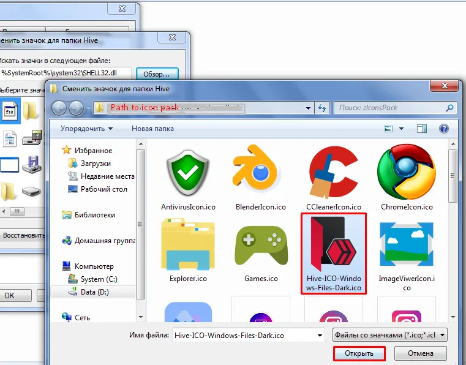466x365 pixels.
Task: Click the magnifier search icon
Action: [x=450, y=108]
